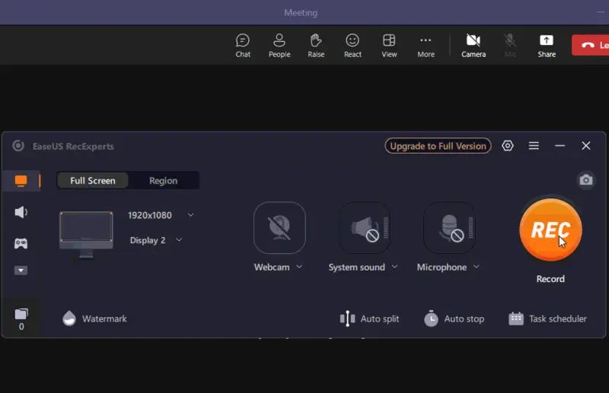Enable Microphone recording
Viewport: 609px width, 393px height.
(x=449, y=227)
